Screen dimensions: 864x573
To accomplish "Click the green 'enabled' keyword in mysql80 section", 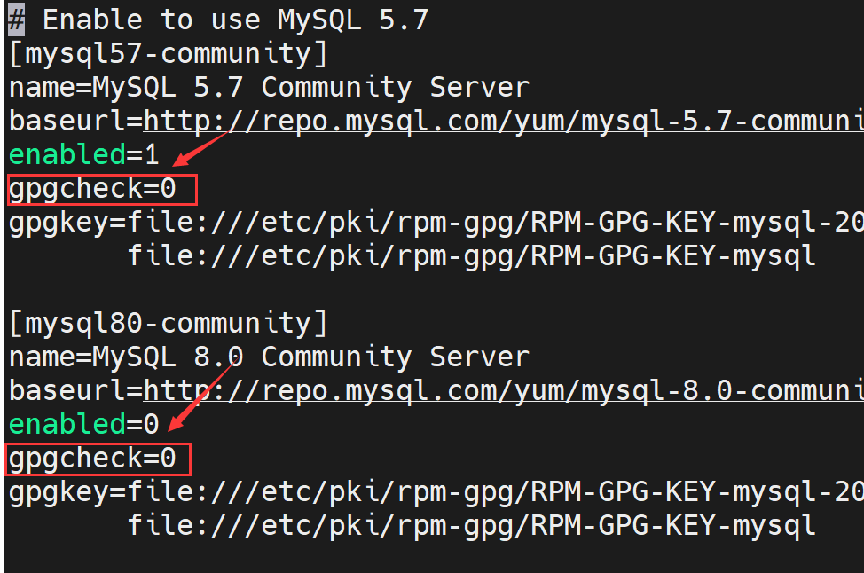I will (67, 425).
